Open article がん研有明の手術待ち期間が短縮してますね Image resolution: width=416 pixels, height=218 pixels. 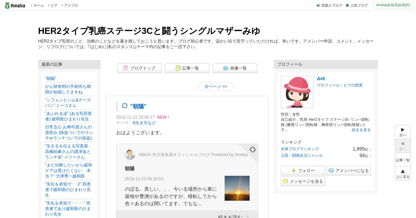(x=68, y=89)
